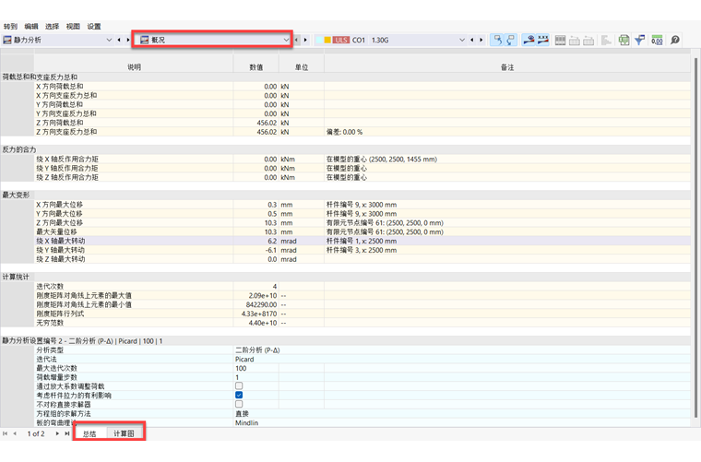Select the 反力的合力 section header

tap(346, 149)
